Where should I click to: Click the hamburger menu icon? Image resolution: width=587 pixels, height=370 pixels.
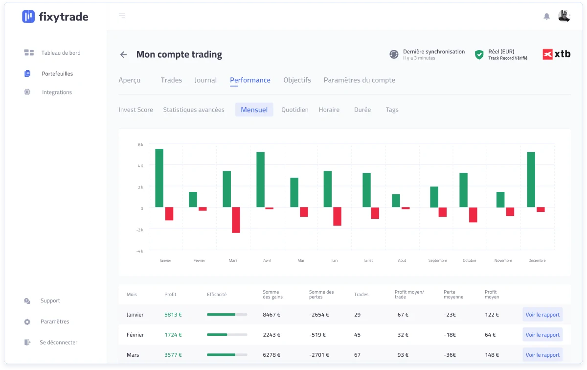pyautogui.click(x=122, y=16)
